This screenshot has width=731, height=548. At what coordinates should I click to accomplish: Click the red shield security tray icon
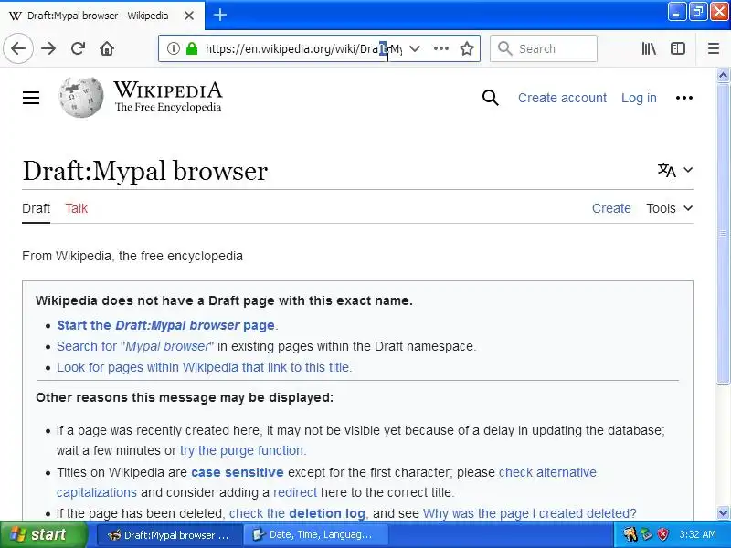(x=662, y=534)
